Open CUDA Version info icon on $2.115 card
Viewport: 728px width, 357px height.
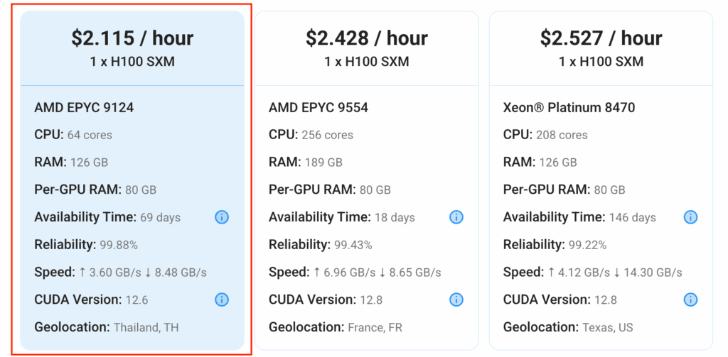pyautogui.click(x=222, y=300)
